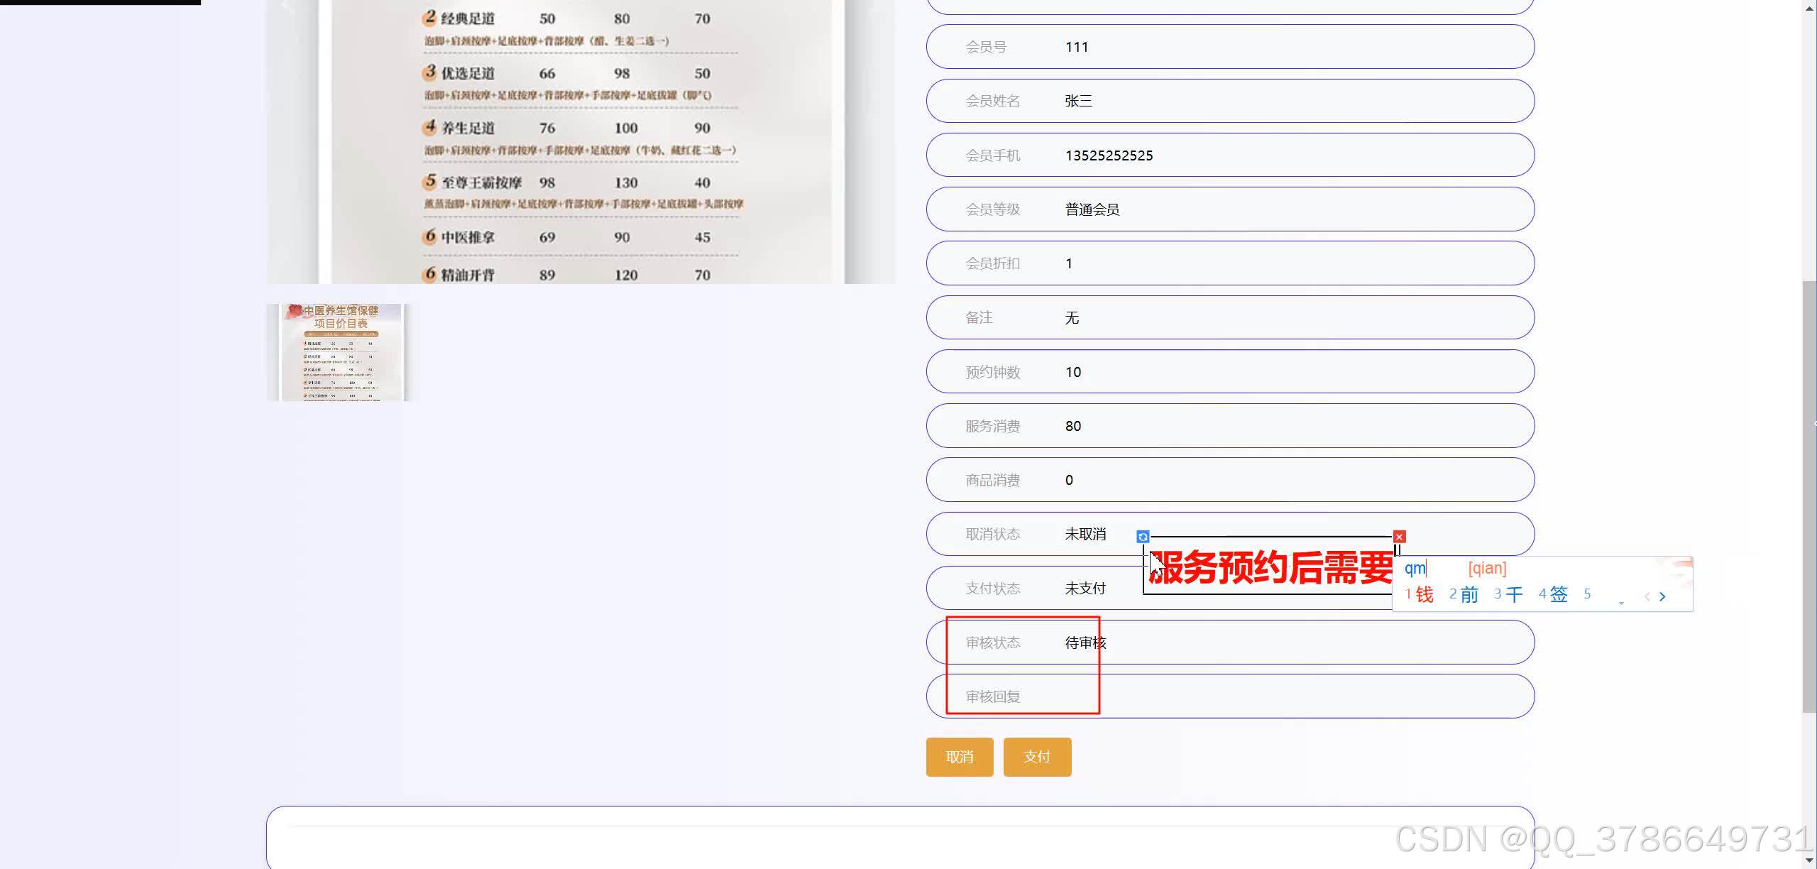Click the blue refresh icon on the annotation box
The height and width of the screenshot is (869, 1817).
[x=1143, y=537]
